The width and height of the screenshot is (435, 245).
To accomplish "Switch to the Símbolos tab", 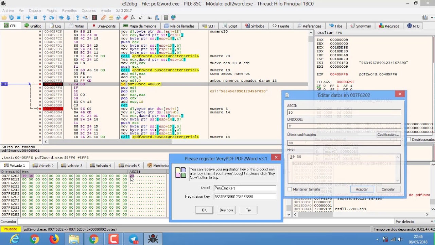I will pyautogui.click(x=255, y=26).
